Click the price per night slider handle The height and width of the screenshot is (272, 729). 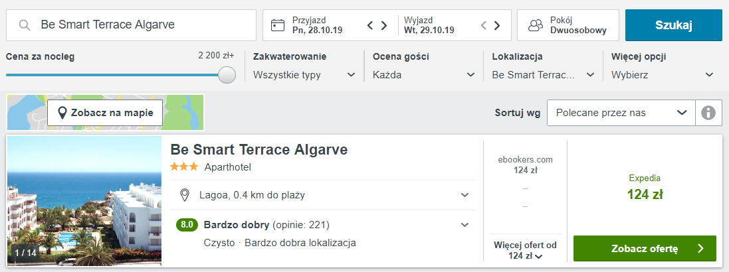pos(227,75)
